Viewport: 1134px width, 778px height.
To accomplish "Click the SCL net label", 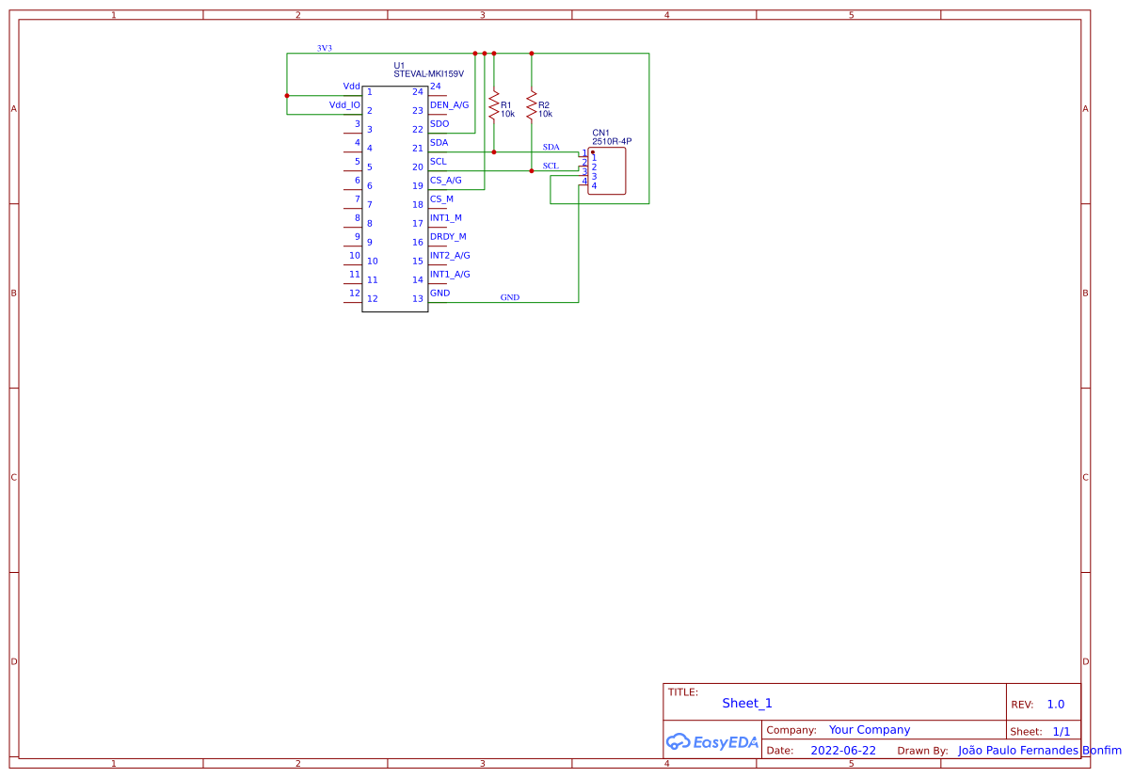I will [x=550, y=166].
